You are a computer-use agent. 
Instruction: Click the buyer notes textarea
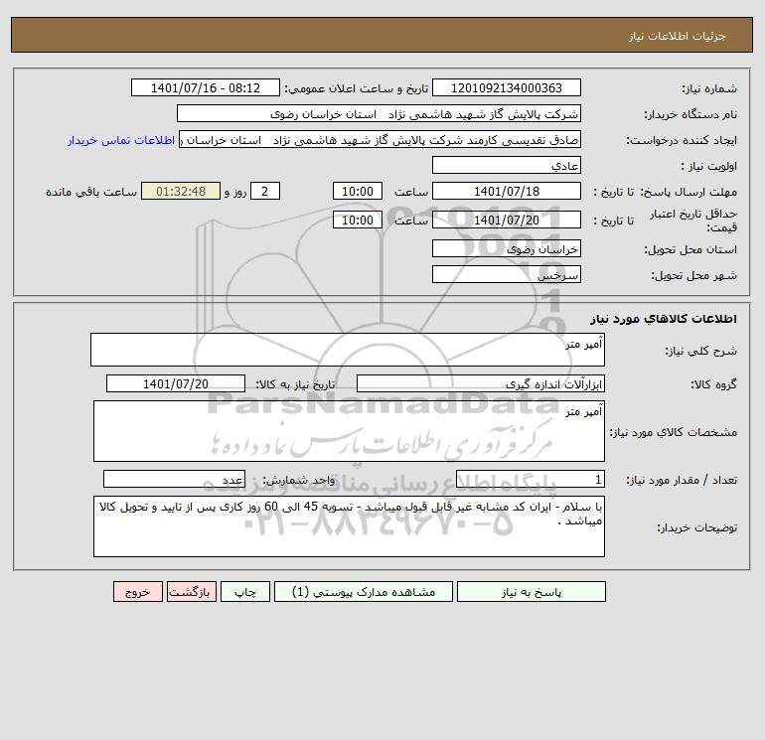(x=349, y=526)
